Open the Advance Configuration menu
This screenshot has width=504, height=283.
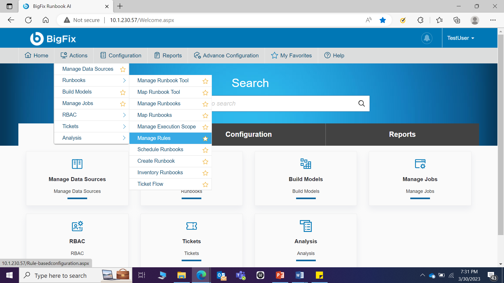[226, 56]
